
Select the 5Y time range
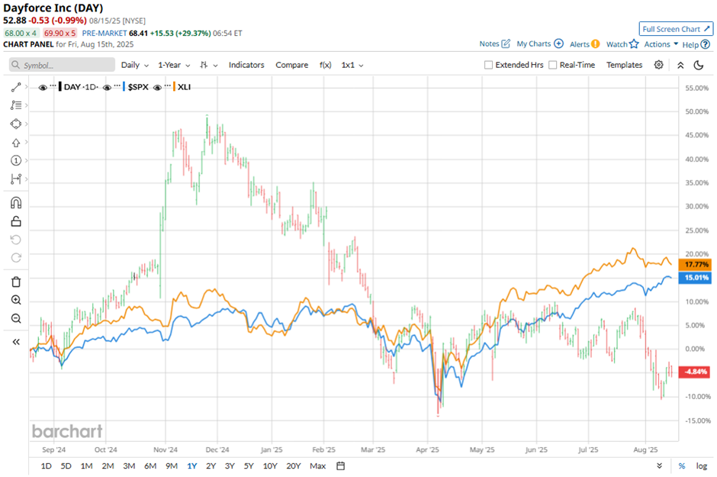[x=249, y=466]
